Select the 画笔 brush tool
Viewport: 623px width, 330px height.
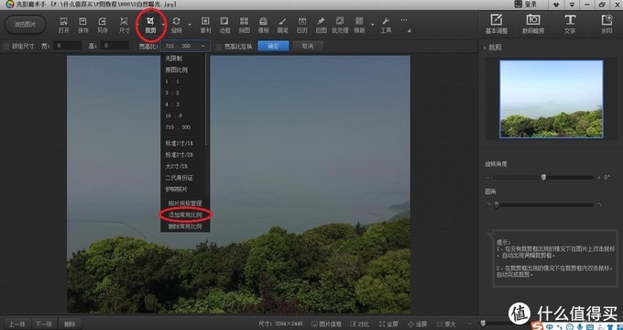pos(282,25)
